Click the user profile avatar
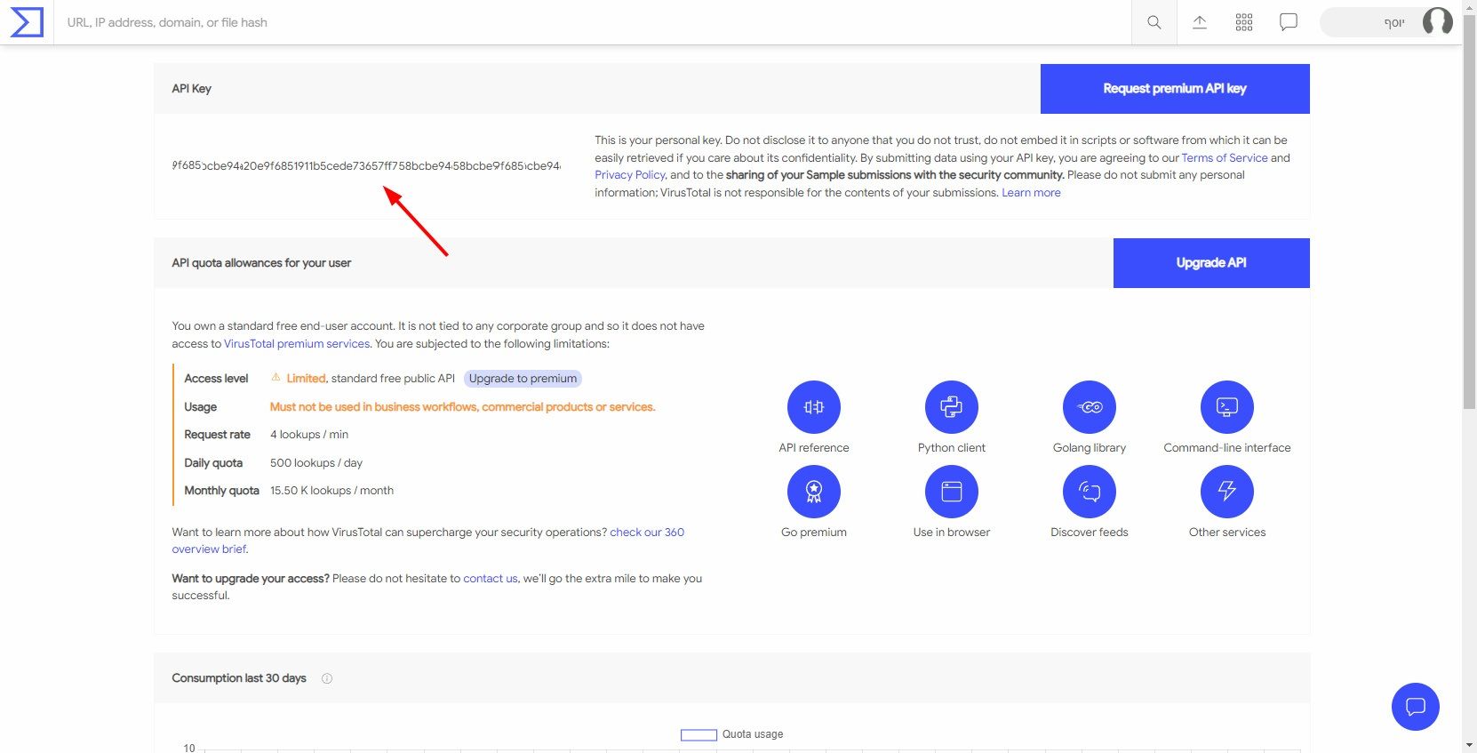Viewport: 1477px width, 753px height. point(1437,21)
